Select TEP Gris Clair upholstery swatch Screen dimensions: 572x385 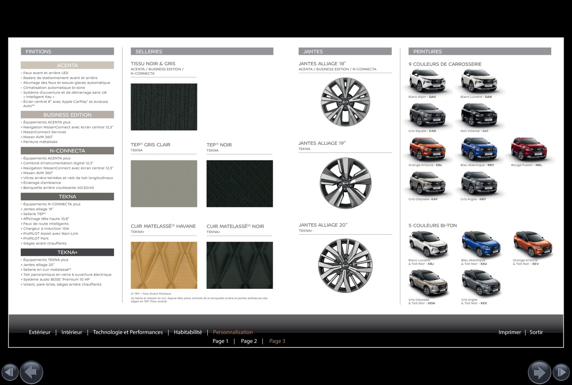point(164,184)
